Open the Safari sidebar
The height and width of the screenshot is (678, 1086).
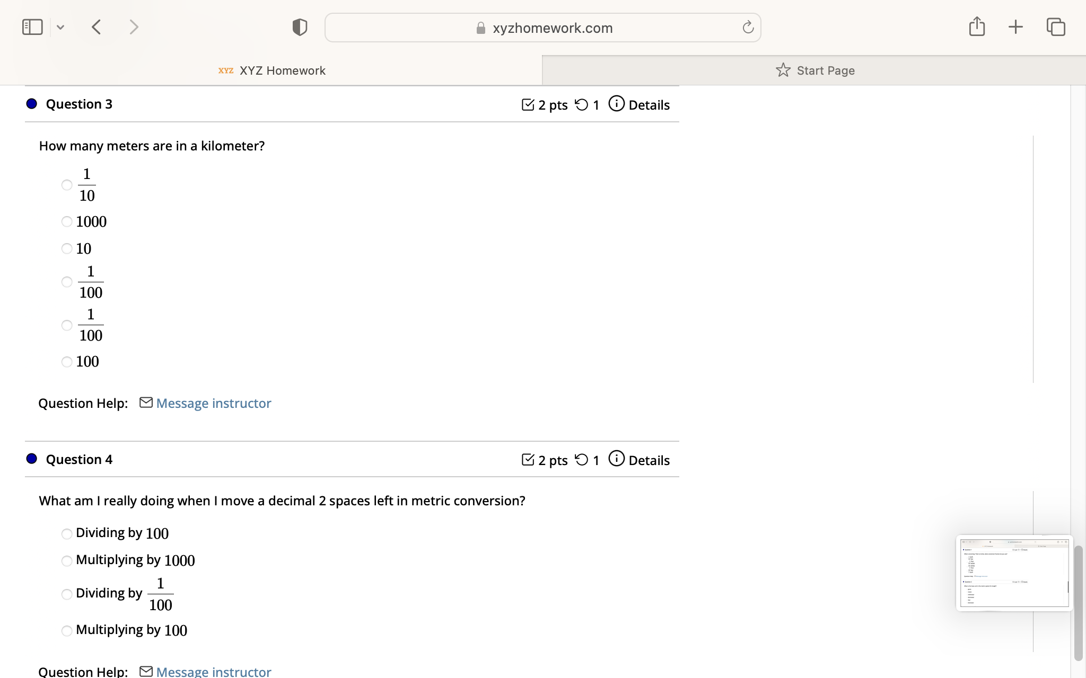click(32, 26)
